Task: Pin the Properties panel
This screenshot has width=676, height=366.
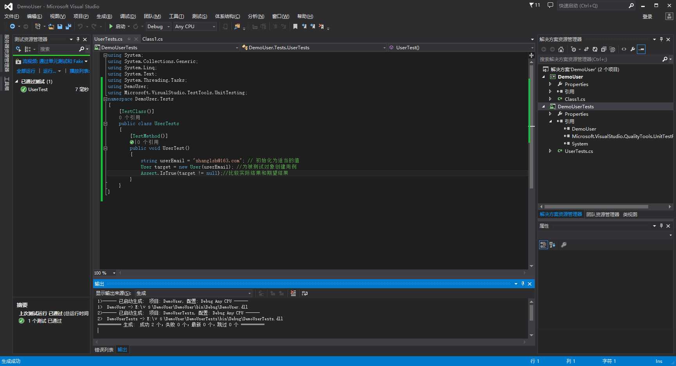Action: (661, 226)
